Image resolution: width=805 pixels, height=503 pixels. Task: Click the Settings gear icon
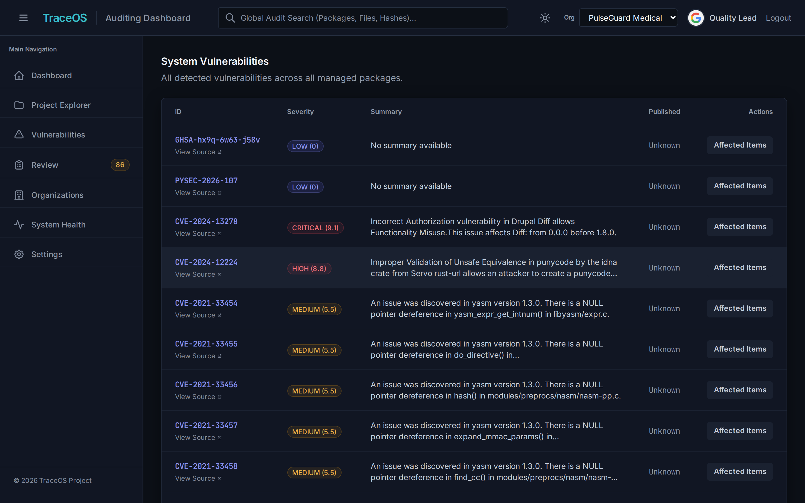pos(19,255)
